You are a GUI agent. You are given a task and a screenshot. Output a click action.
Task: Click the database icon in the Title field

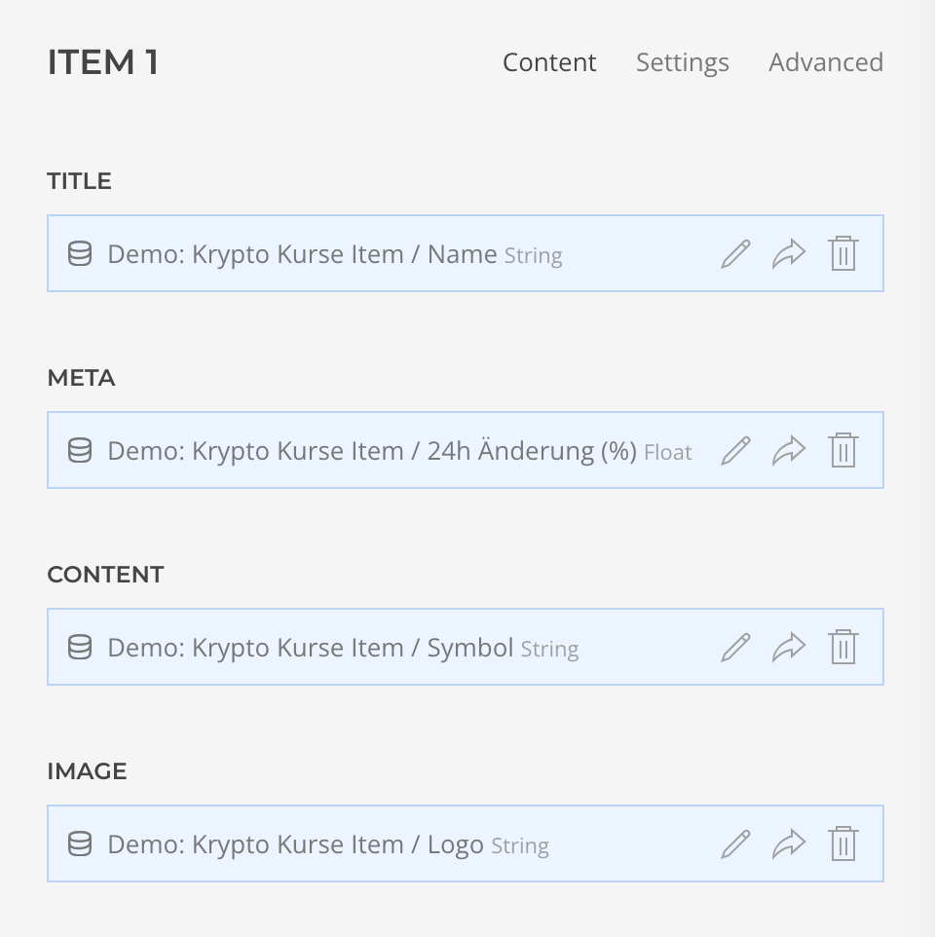(81, 253)
